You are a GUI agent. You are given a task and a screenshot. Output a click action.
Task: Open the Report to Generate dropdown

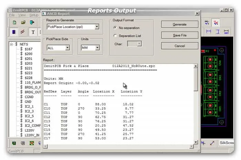[x=97, y=27]
